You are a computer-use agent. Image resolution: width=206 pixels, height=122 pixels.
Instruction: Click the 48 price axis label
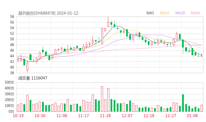tap(12, 45)
